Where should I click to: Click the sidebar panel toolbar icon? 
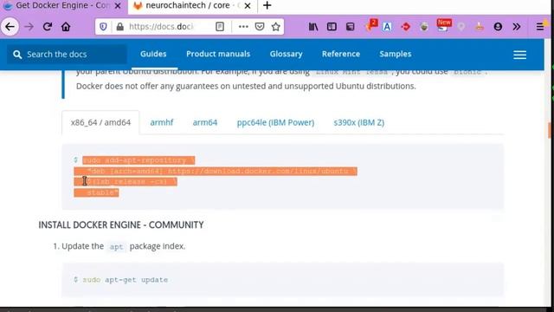(x=350, y=27)
